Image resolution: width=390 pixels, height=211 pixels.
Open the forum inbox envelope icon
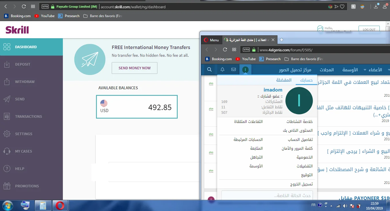tap(233, 70)
